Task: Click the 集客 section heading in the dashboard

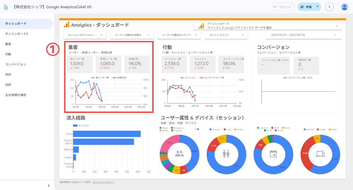Action: point(73,47)
